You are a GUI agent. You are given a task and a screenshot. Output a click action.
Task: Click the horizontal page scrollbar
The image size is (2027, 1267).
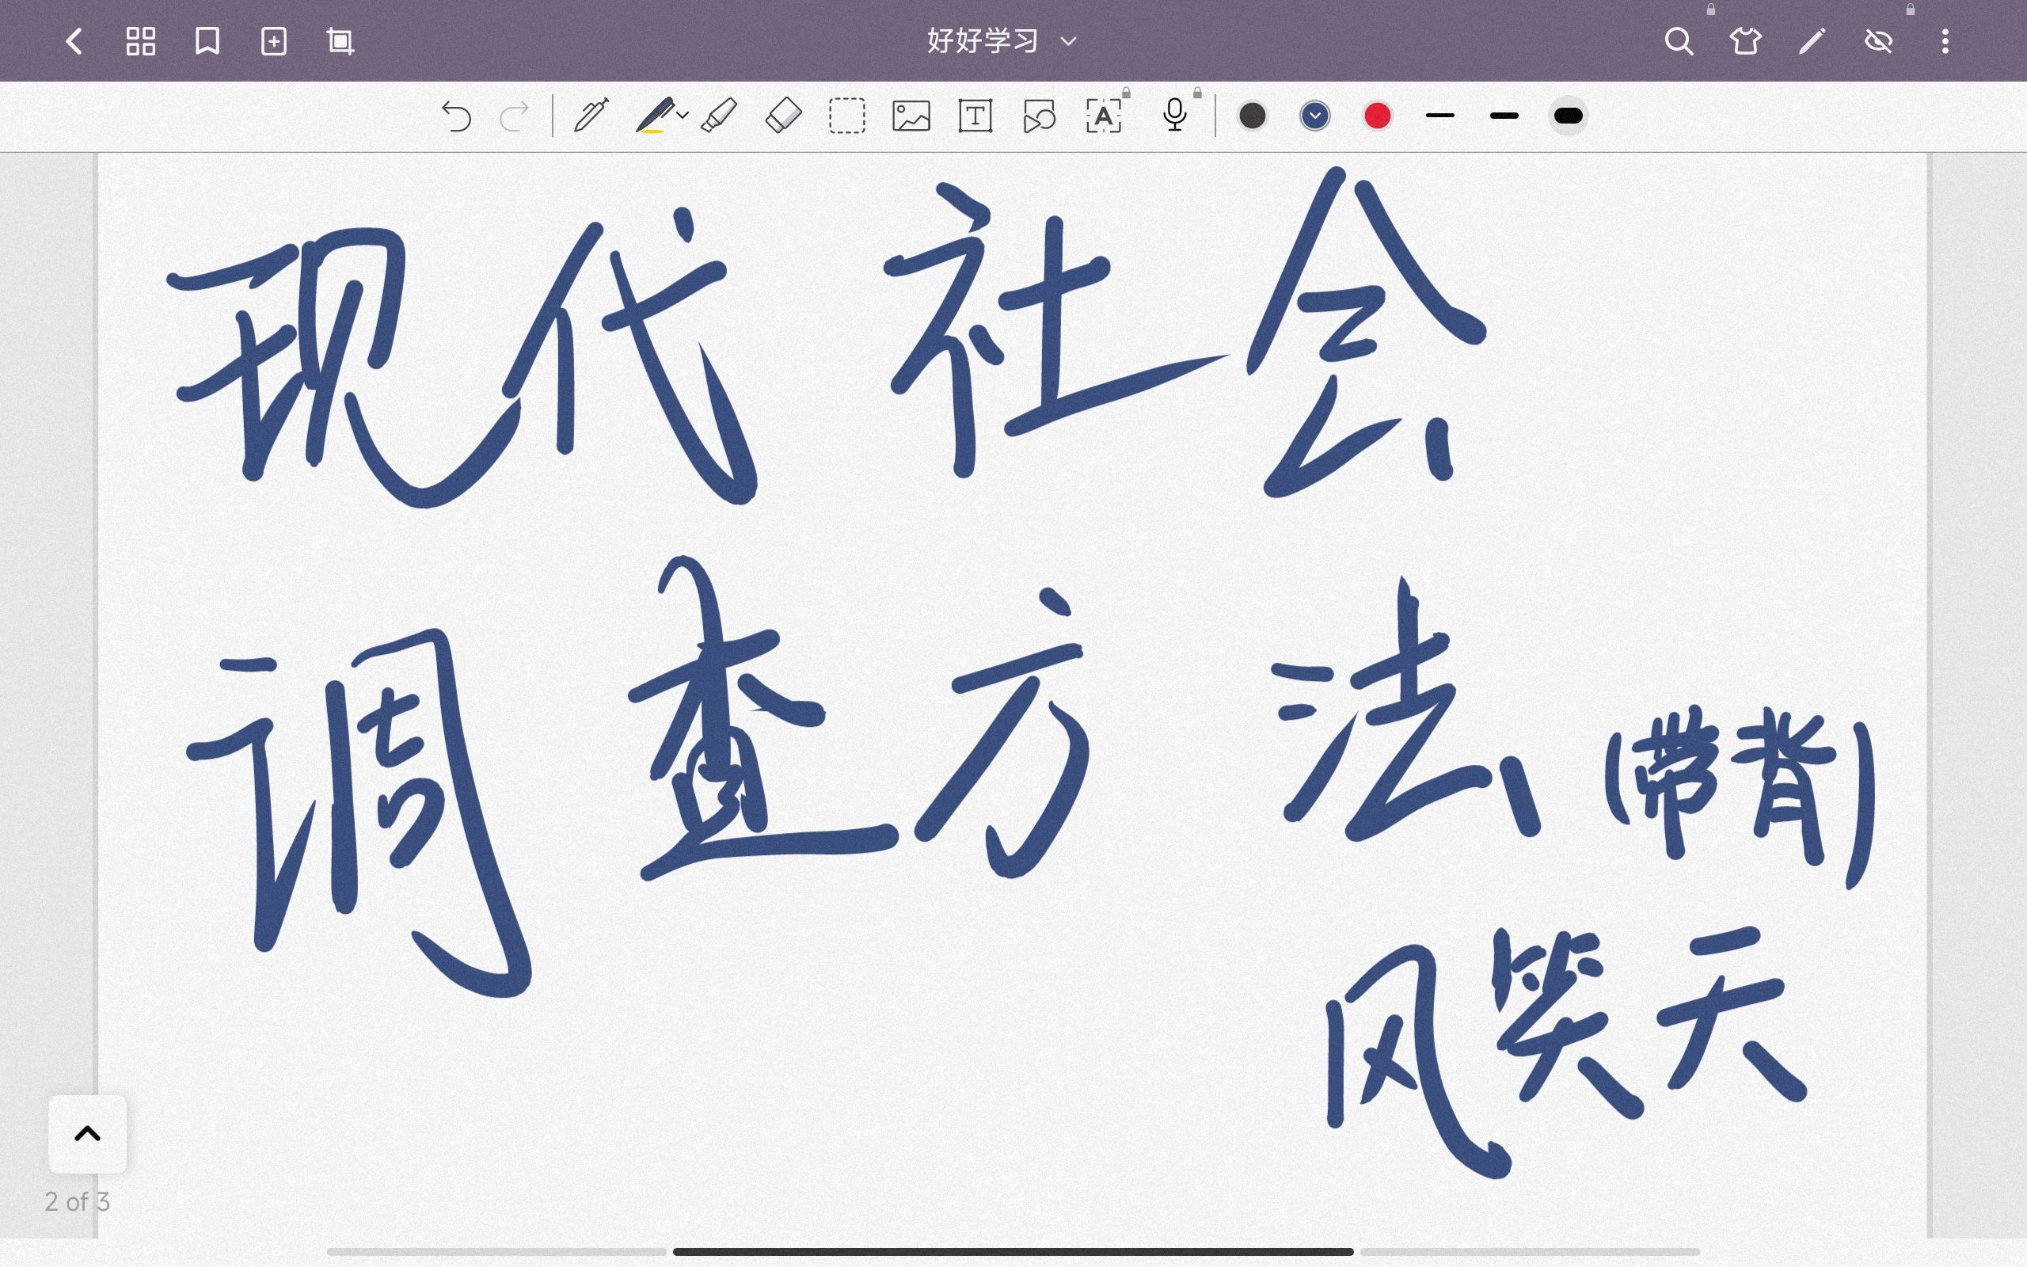(1013, 1252)
